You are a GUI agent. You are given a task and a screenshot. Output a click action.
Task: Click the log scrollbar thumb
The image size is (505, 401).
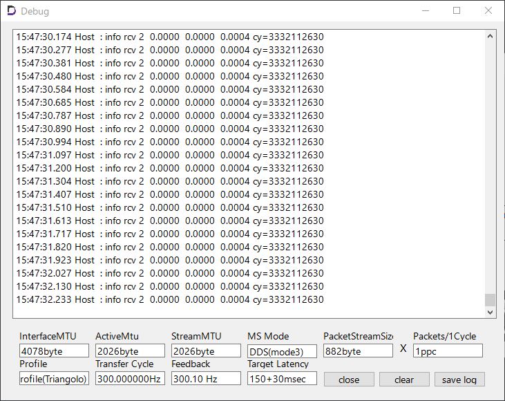(x=490, y=300)
